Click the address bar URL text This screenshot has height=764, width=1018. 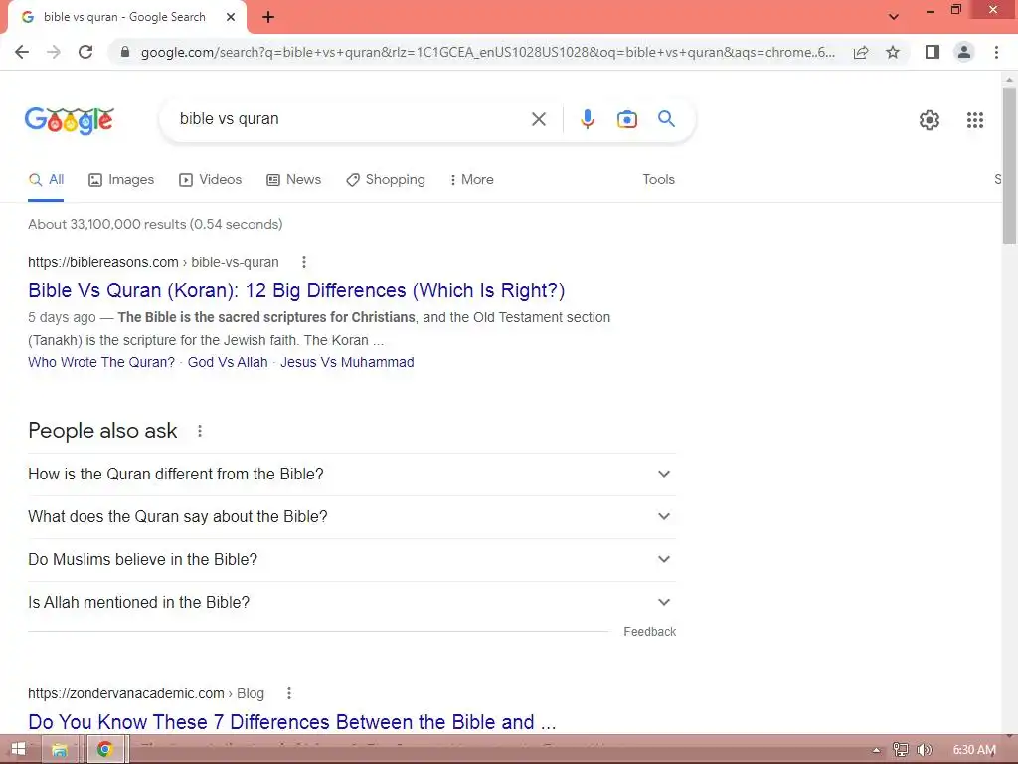(487, 52)
